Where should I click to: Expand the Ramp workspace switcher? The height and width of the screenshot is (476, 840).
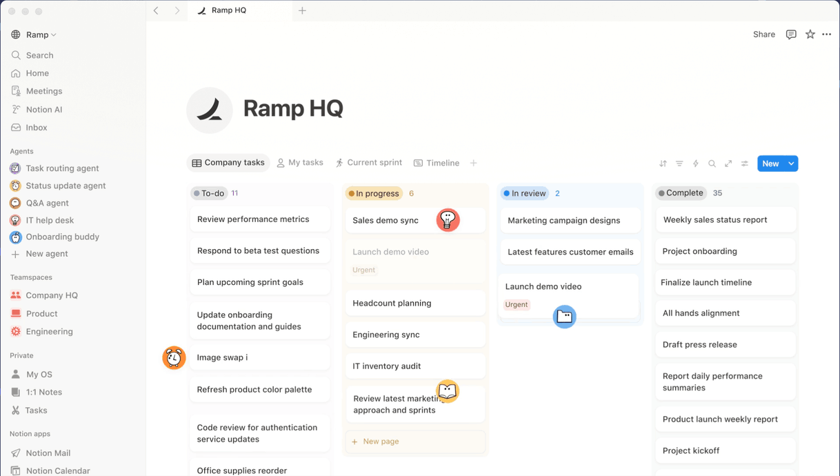34,34
